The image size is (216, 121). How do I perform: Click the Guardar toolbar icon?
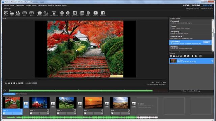pos(18,13)
